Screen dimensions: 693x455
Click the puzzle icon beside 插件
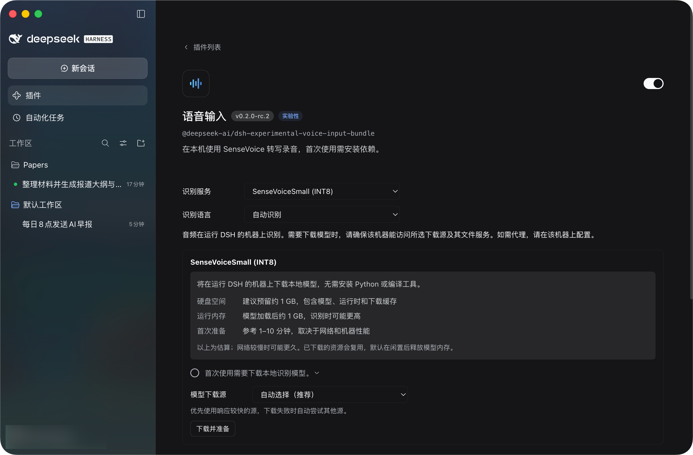[x=17, y=95]
